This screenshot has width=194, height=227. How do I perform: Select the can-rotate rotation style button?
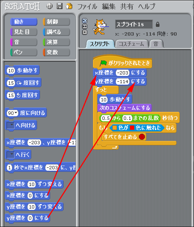85,21
